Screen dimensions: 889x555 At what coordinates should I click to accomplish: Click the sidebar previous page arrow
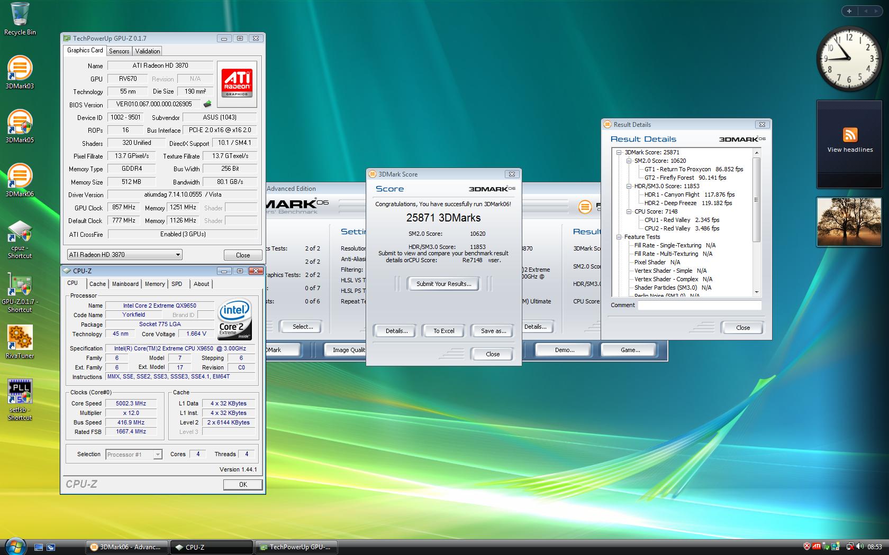(866, 11)
